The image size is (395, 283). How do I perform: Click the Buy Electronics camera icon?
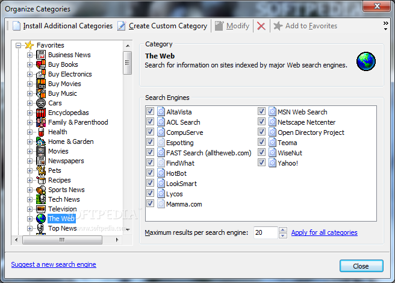(41, 74)
